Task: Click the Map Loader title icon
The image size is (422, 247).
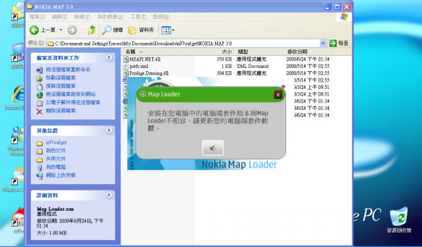Action: coord(143,94)
